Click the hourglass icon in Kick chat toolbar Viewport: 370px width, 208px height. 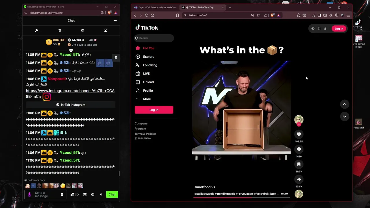point(106,30)
